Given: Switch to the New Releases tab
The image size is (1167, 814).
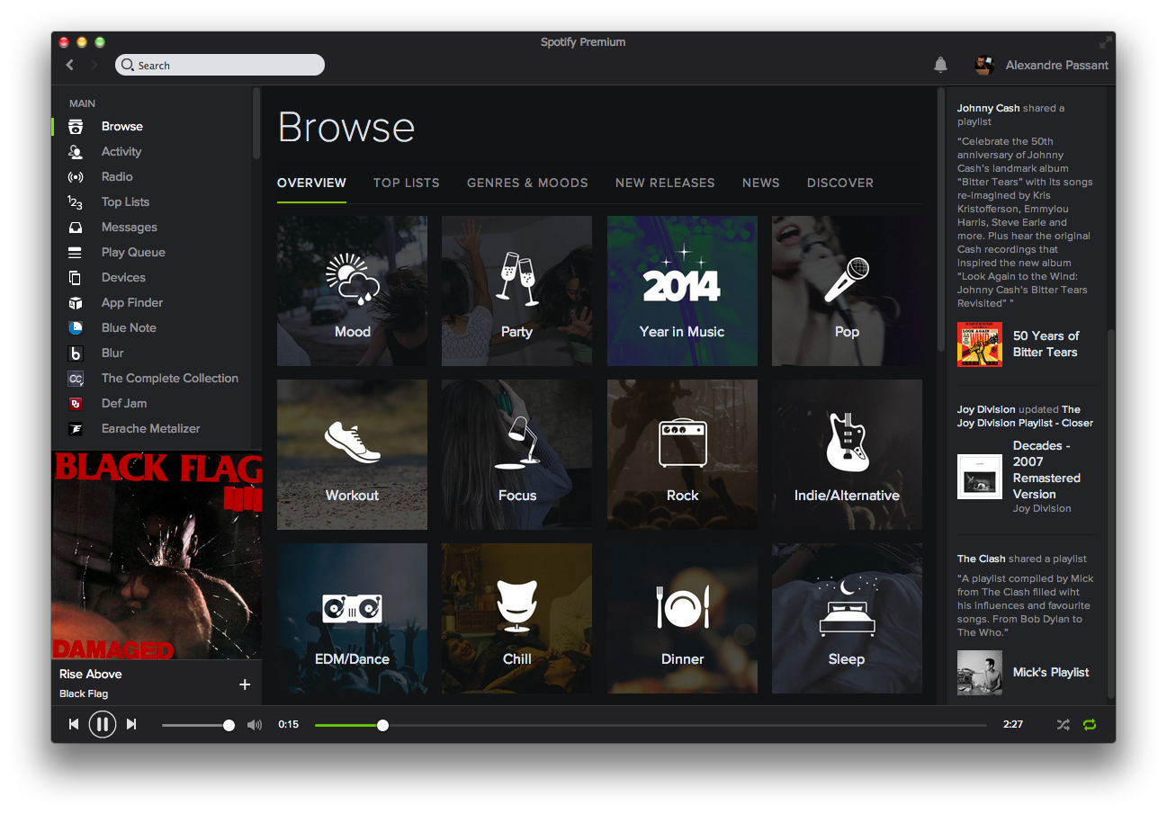Looking at the screenshot, I should coord(665,183).
